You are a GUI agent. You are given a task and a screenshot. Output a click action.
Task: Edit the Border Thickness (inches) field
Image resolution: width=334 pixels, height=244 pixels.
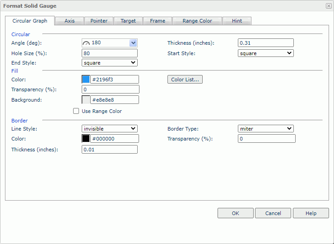[110, 149]
